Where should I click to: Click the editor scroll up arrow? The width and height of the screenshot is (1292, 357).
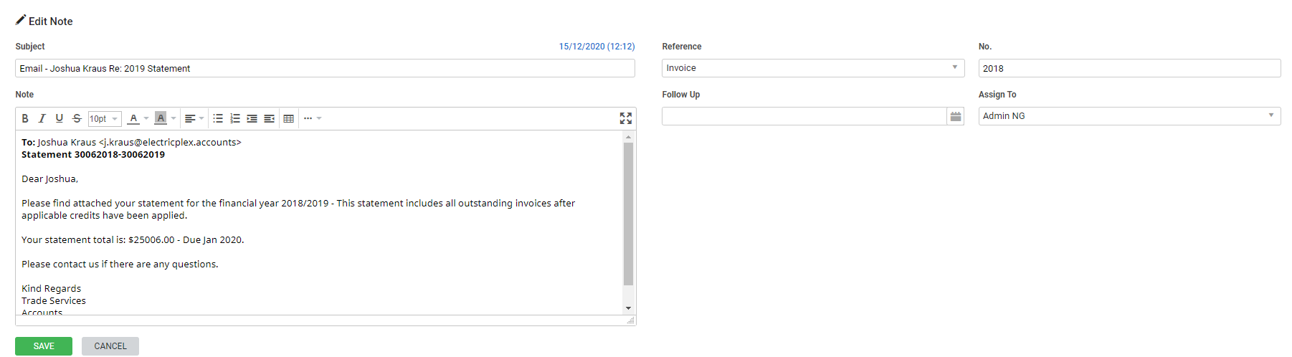click(x=629, y=136)
